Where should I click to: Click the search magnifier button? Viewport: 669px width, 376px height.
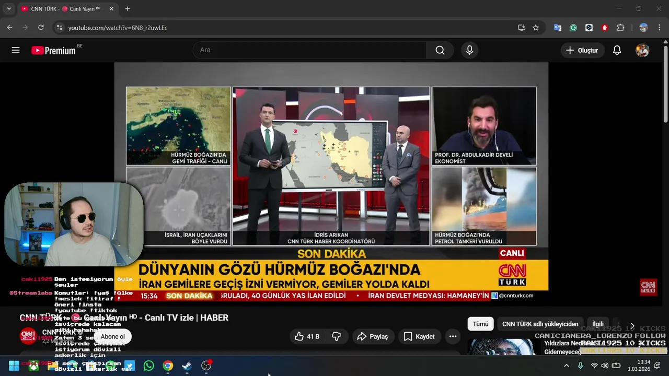point(440,50)
